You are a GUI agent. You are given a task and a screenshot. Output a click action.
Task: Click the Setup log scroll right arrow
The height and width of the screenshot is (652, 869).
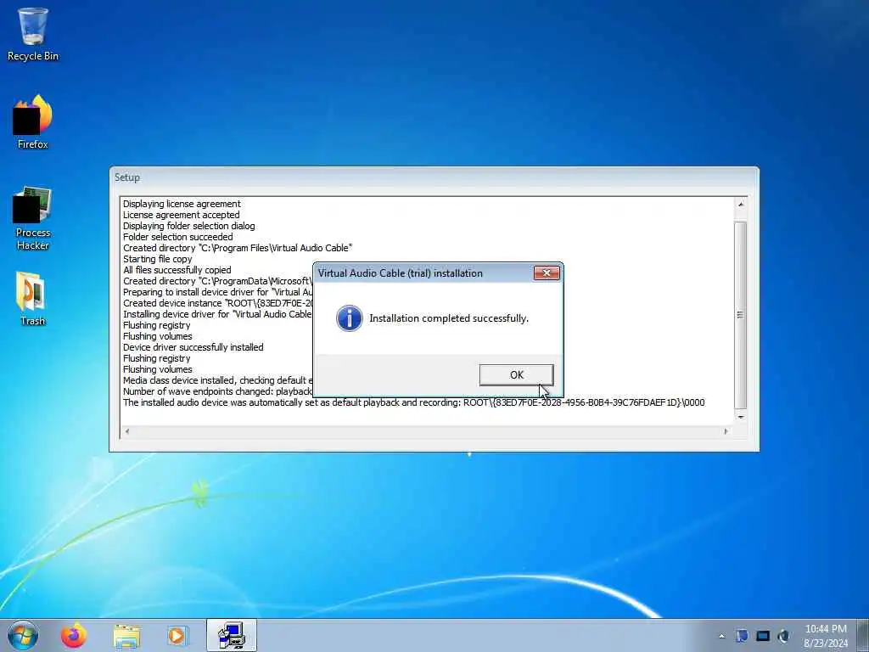point(726,430)
